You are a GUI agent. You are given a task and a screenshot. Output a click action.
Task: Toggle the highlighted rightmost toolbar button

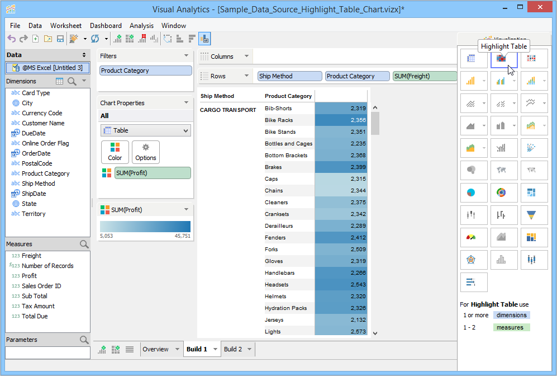pyautogui.click(x=204, y=39)
